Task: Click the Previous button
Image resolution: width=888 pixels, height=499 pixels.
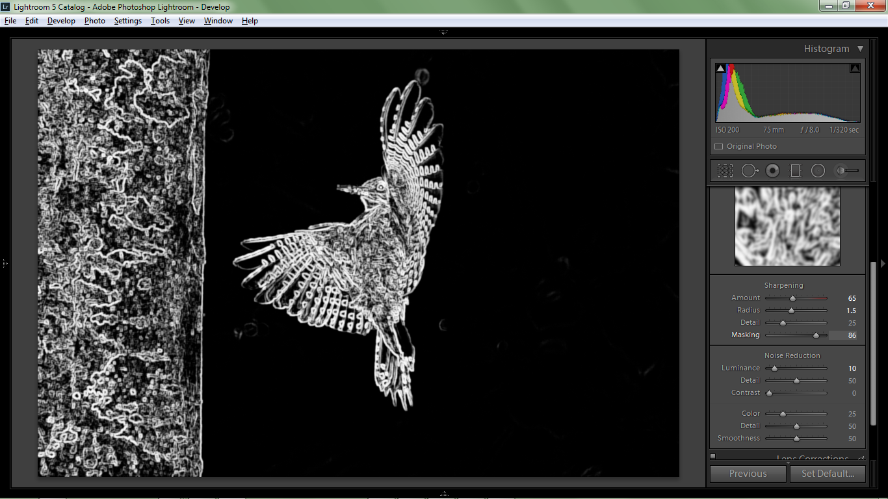Action: pyautogui.click(x=748, y=474)
